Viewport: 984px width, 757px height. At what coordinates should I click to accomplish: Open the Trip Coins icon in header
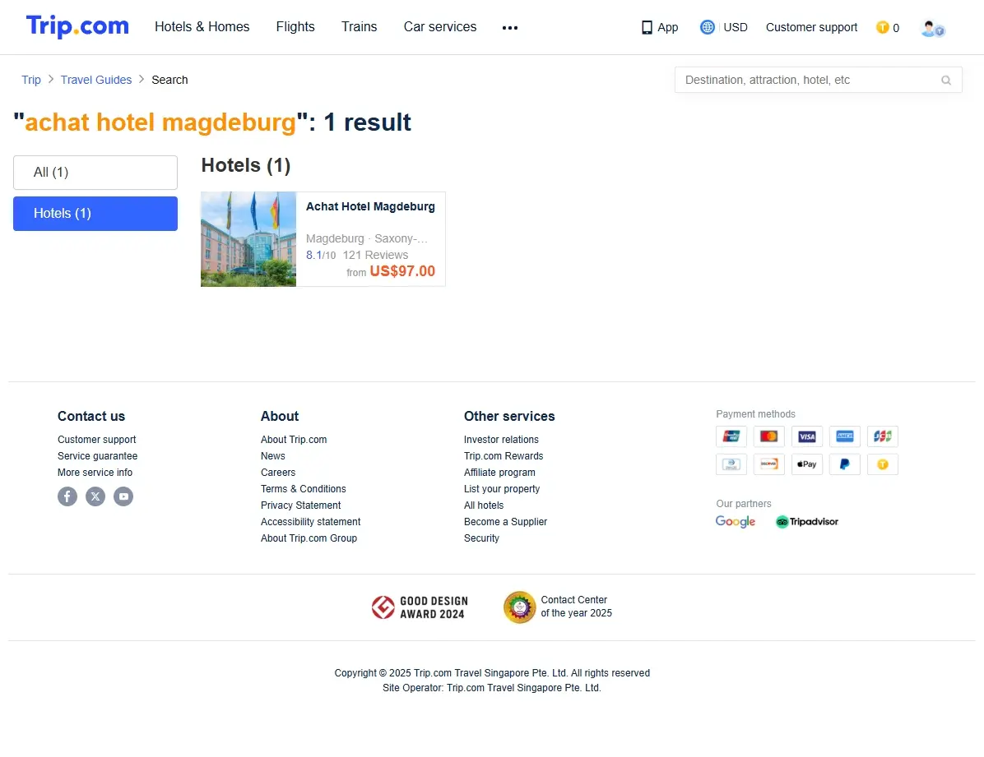882,27
